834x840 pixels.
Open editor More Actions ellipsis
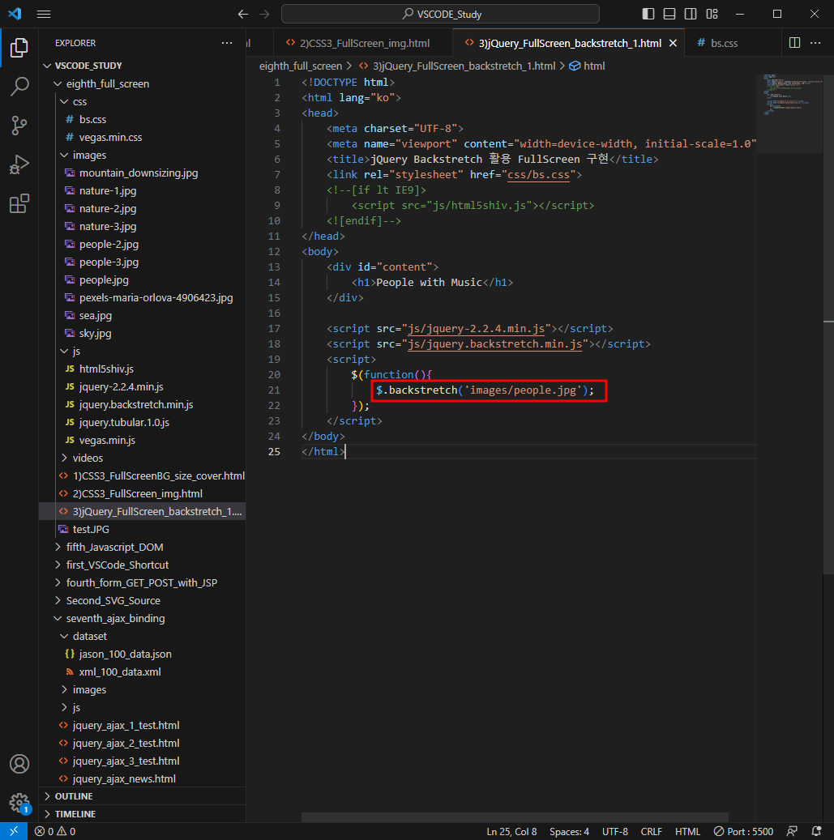pos(815,43)
